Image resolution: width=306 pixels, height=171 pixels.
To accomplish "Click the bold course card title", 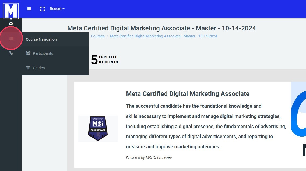I will point(188,94).
